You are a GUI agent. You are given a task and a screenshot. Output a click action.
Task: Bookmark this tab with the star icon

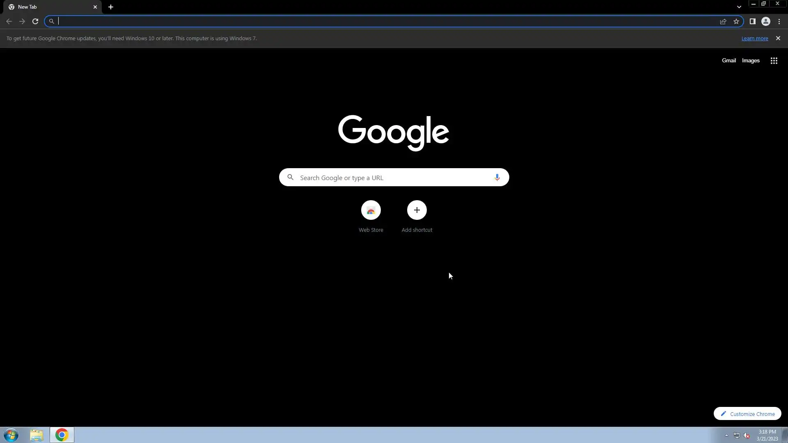click(x=736, y=21)
